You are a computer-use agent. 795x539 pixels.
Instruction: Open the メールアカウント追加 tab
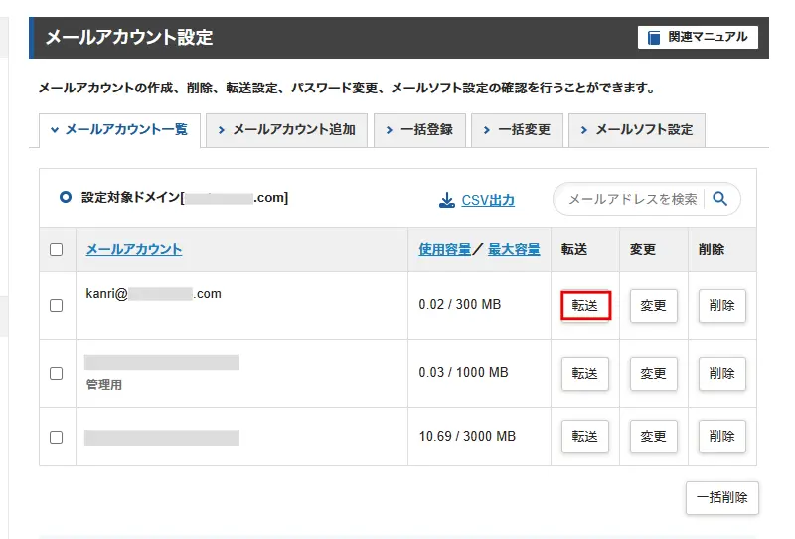point(286,130)
